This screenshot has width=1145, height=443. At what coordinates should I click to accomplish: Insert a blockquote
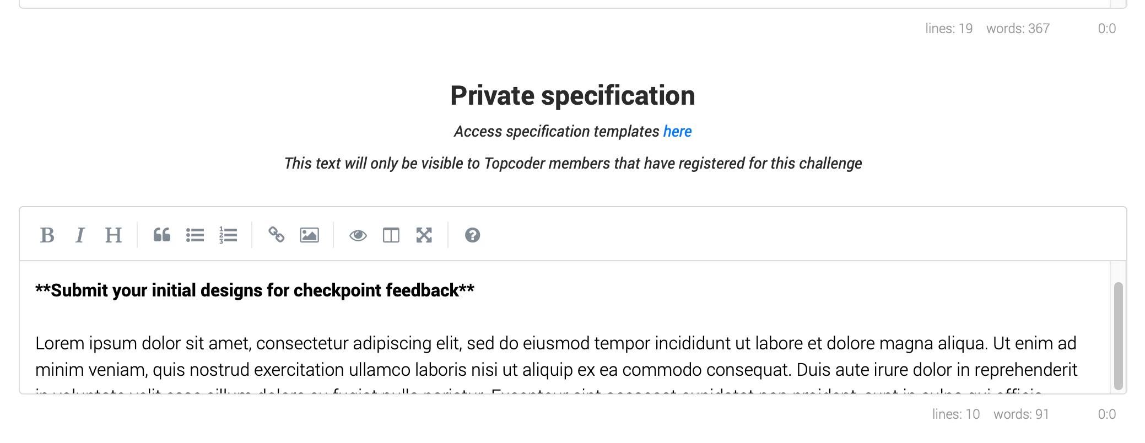(x=161, y=235)
